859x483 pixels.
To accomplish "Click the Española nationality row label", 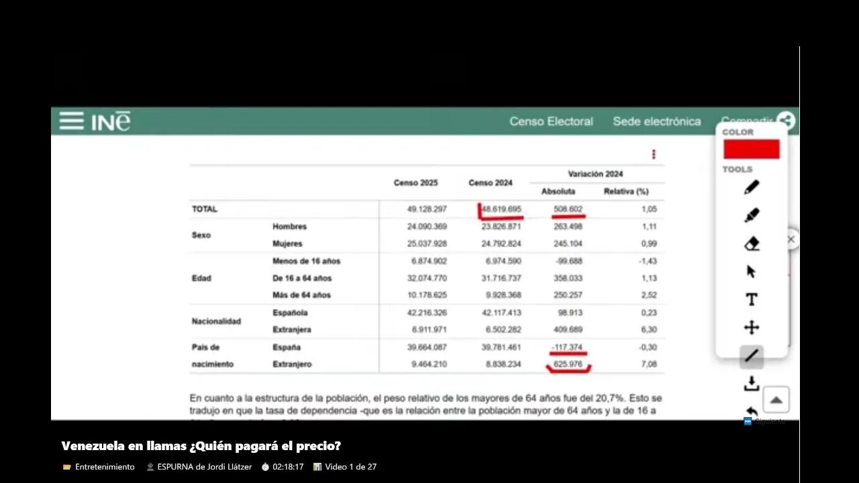I will [290, 313].
